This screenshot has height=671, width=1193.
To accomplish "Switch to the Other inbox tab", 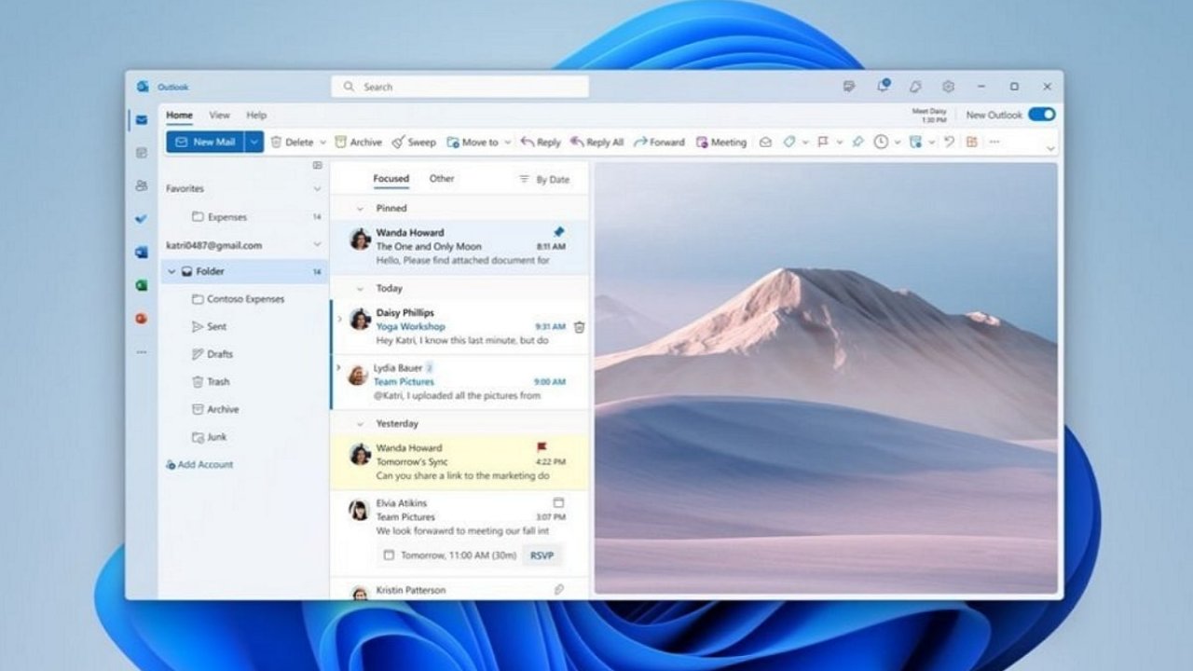I will [x=442, y=179].
